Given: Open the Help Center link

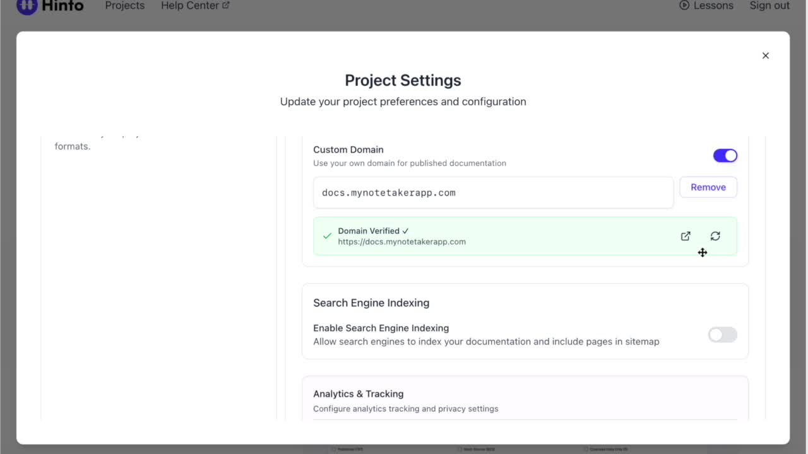Looking at the screenshot, I should coord(189,6).
